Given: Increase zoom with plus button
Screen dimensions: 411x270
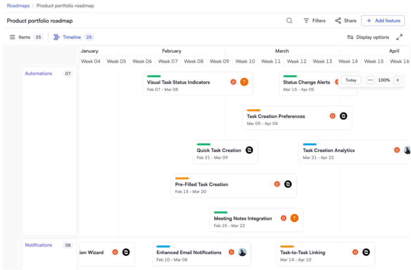Looking at the screenshot, I should pyautogui.click(x=397, y=80).
